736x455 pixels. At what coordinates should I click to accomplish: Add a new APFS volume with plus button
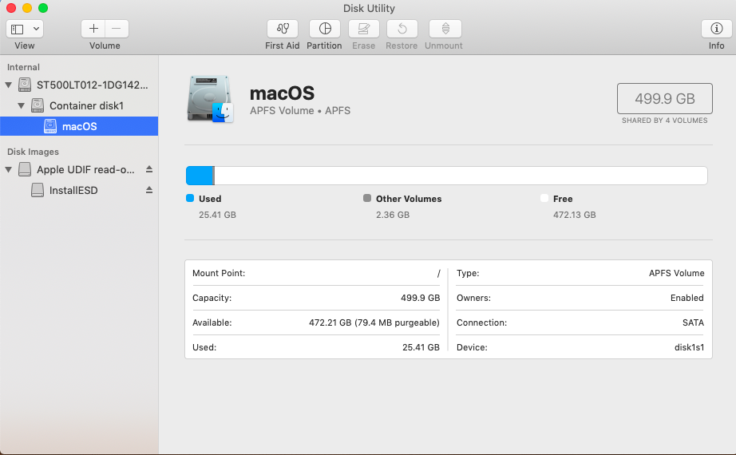tap(93, 29)
